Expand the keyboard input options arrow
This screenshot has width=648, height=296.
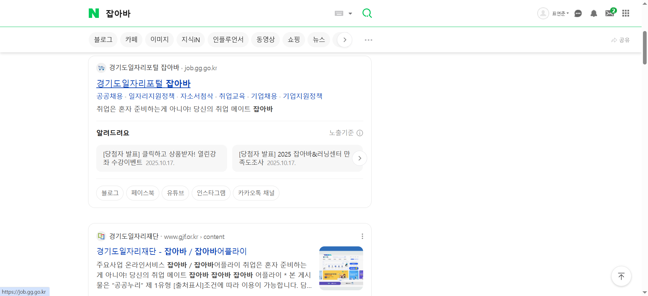click(350, 14)
